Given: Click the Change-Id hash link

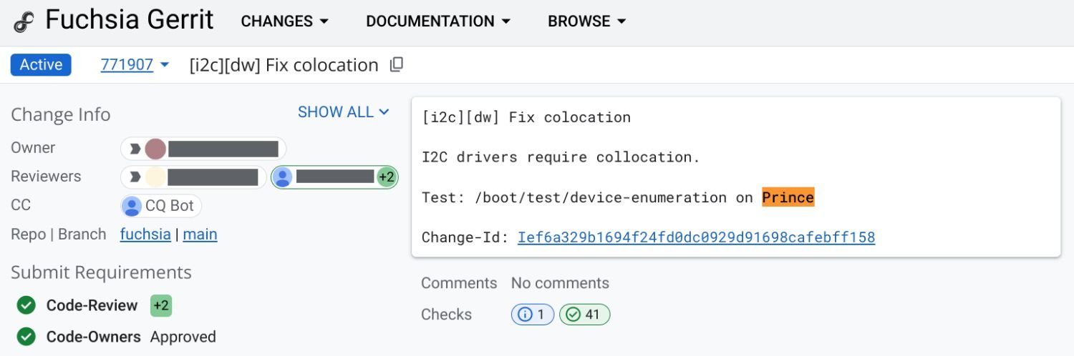Looking at the screenshot, I should tap(696, 237).
